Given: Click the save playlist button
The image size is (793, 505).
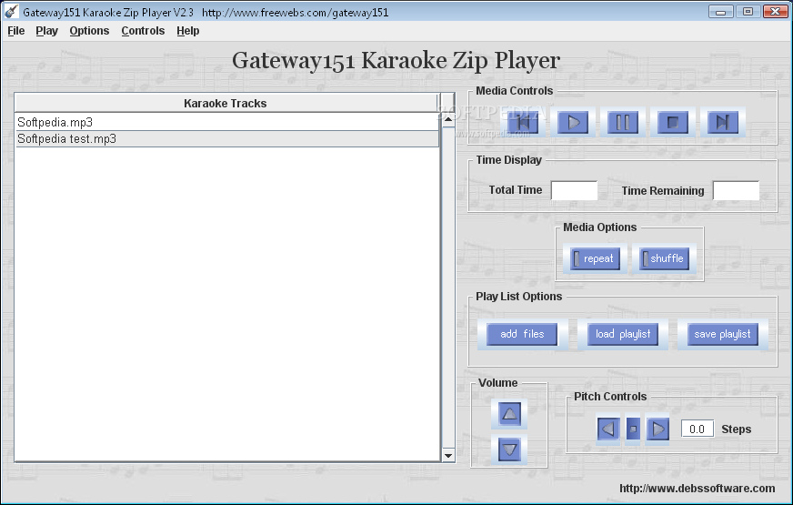Looking at the screenshot, I should click(722, 334).
